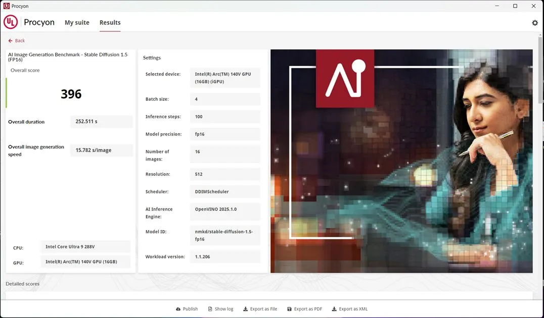
Task: Click the Number of images value 16
Action: pos(225,154)
